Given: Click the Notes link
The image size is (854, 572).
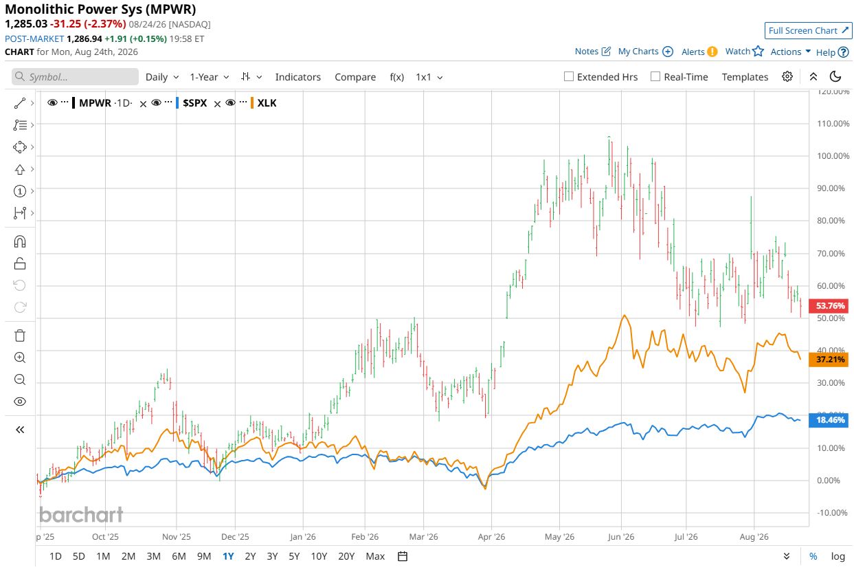Looking at the screenshot, I should (x=587, y=52).
